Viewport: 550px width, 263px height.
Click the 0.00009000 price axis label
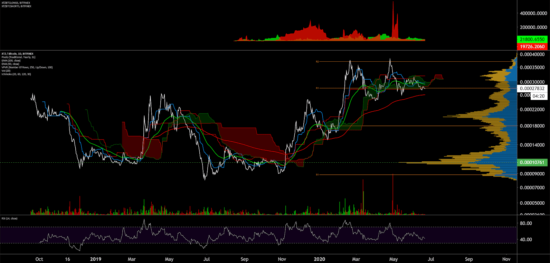tap(532, 174)
